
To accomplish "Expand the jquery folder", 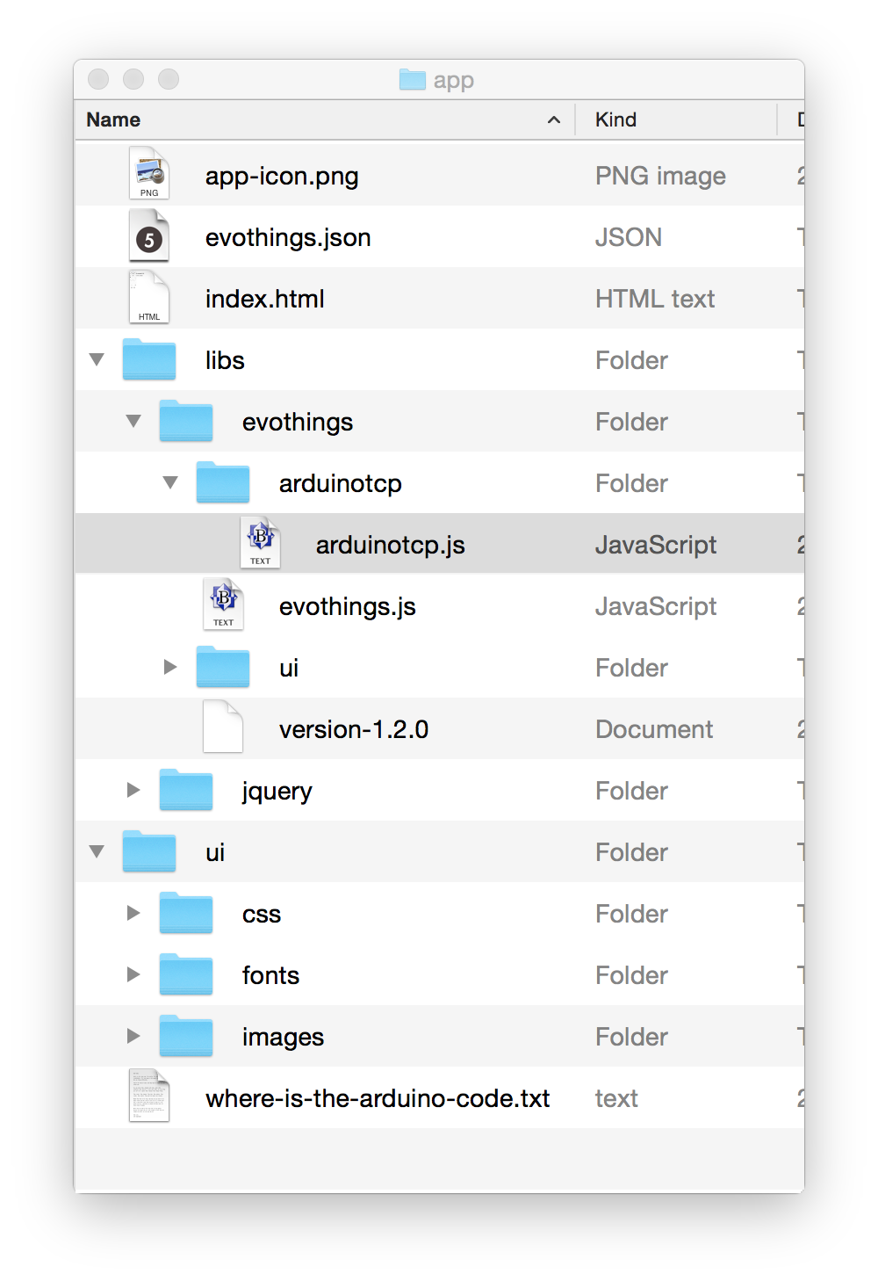I will pos(133,790).
